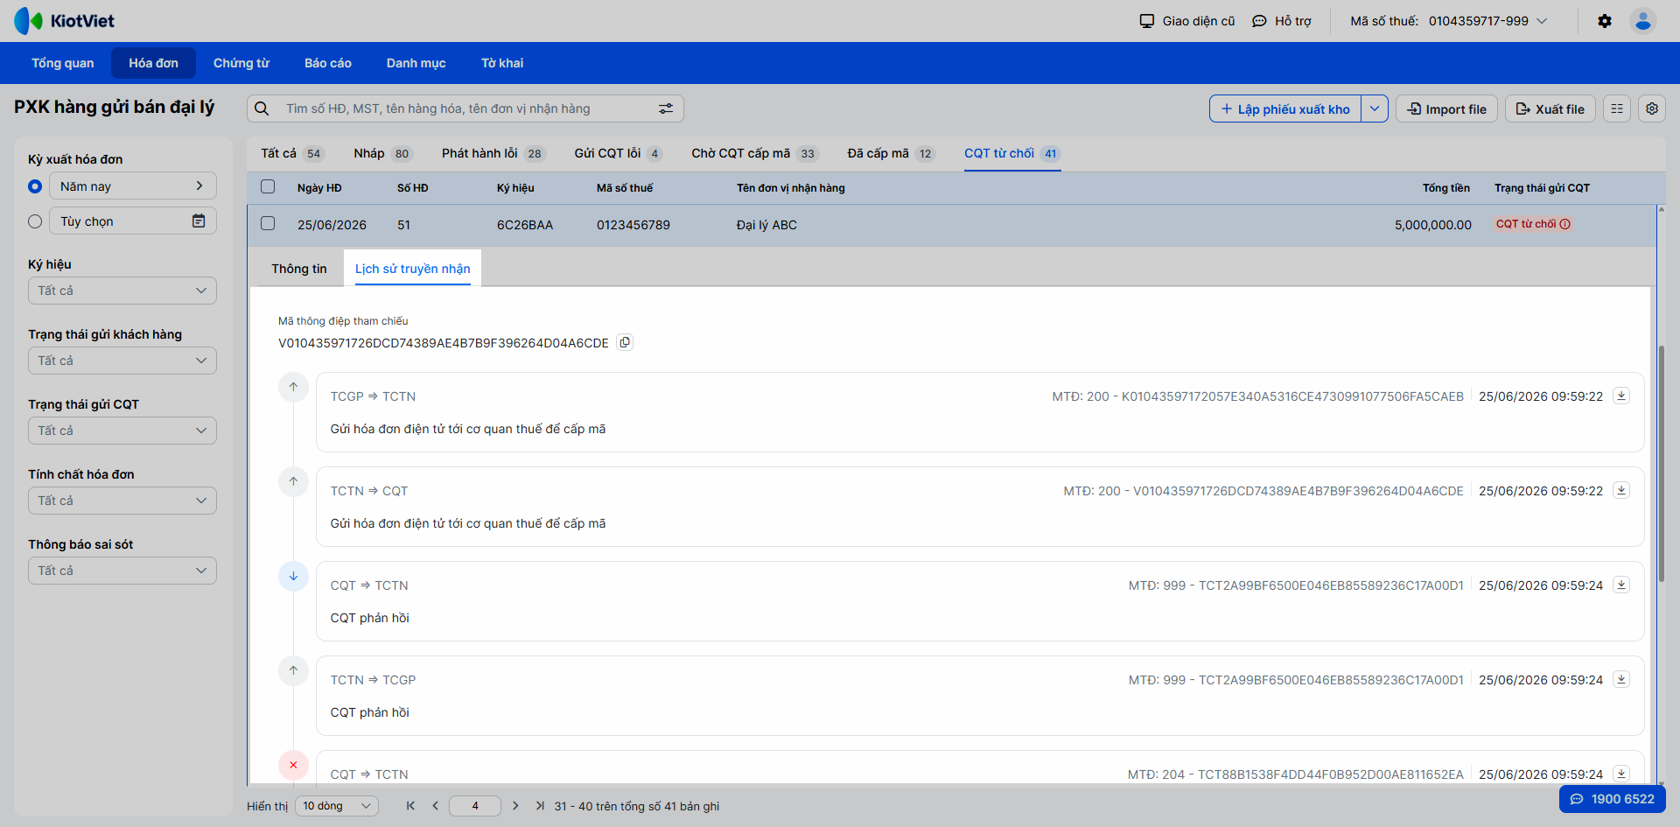The image size is (1680, 827).
Task: Open the Lập phiếu xuất kho arrow menu
Action: click(x=1375, y=109)
